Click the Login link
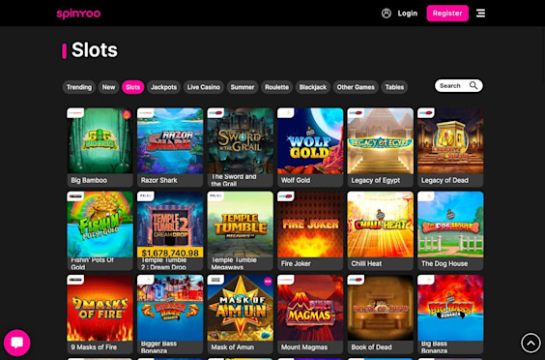 [x=408, y=14]
